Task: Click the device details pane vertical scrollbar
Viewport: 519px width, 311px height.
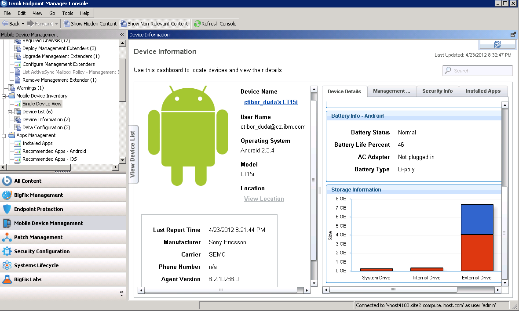Action: 505,194
